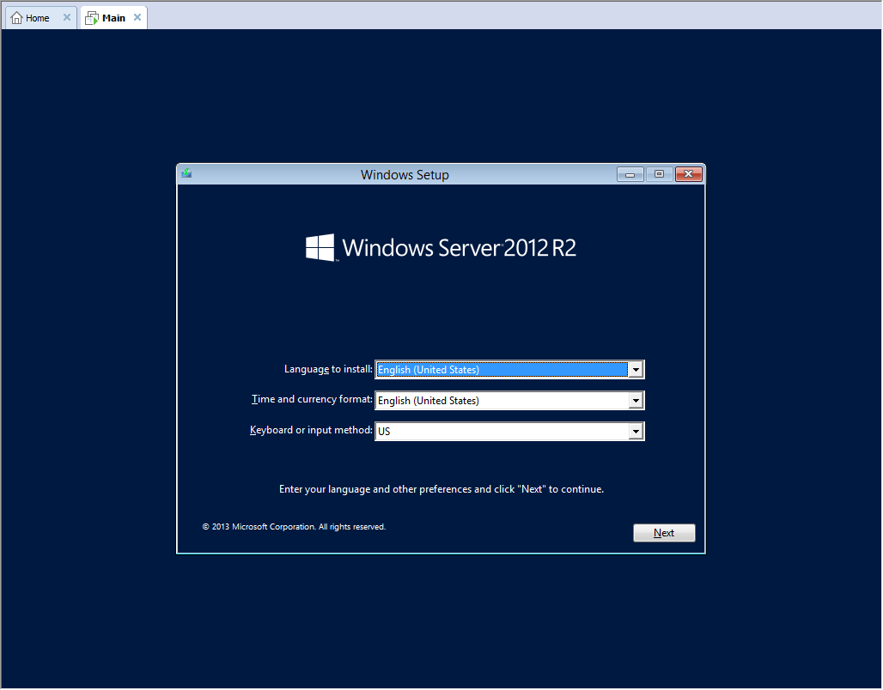Click the Time and currency format label

[x=312, y=400]
